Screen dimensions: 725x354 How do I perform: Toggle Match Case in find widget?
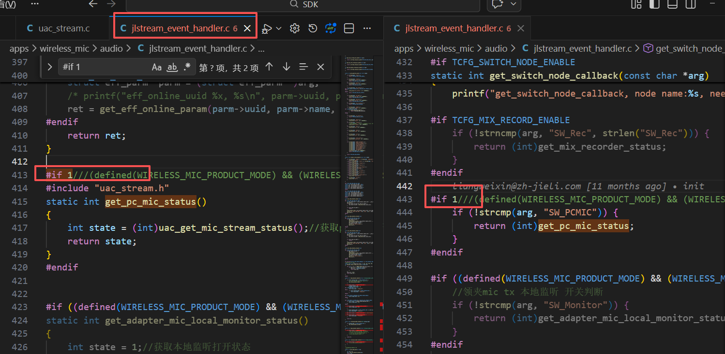(156, 67)
